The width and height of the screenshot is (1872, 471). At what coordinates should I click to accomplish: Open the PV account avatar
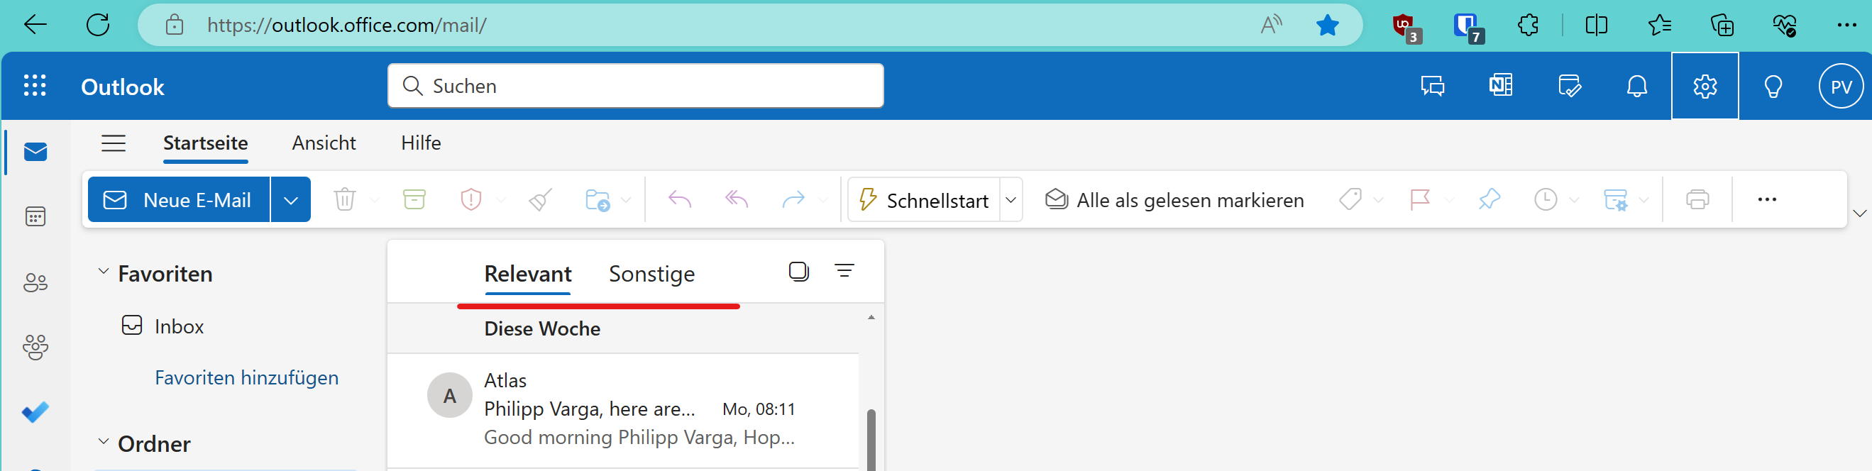(x=1841, y=86)
